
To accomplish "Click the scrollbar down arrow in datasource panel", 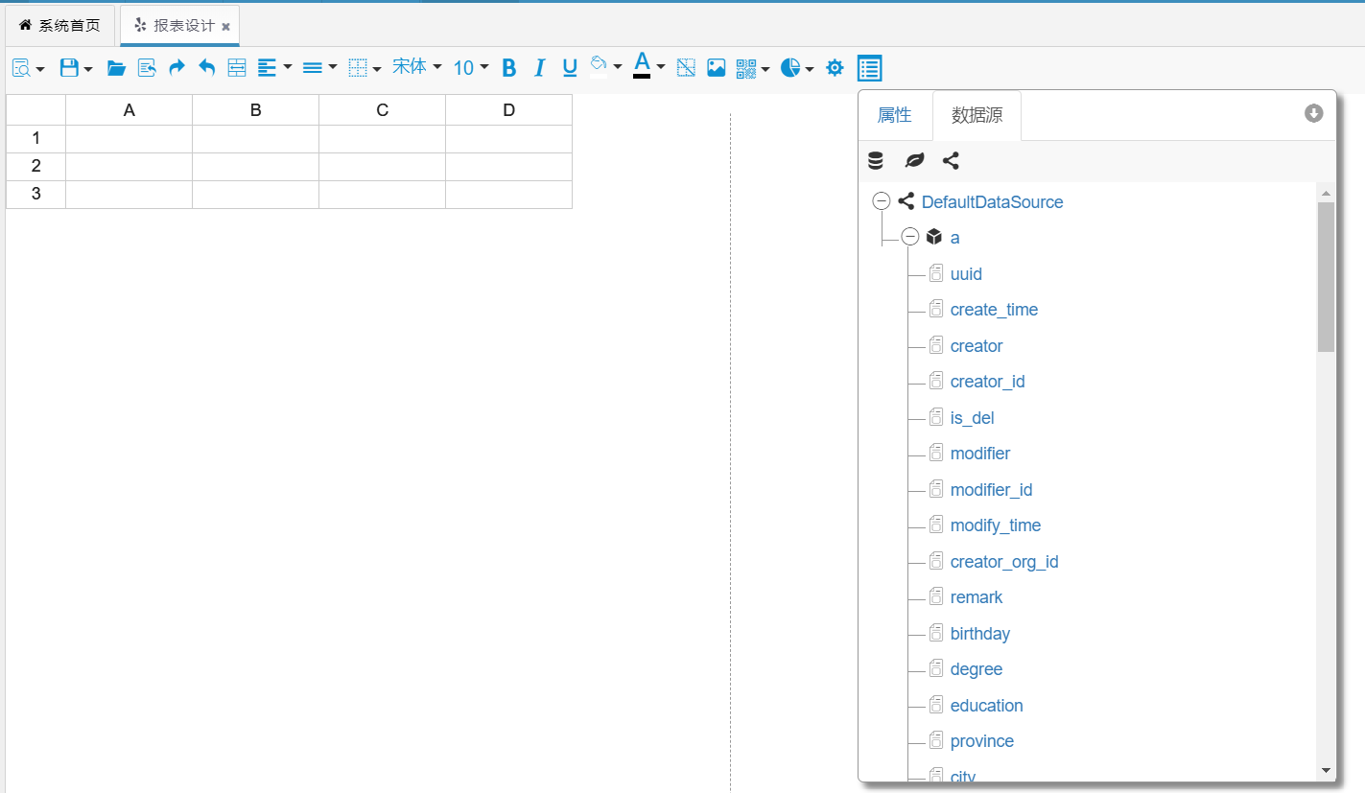I will click(1326, 770).
